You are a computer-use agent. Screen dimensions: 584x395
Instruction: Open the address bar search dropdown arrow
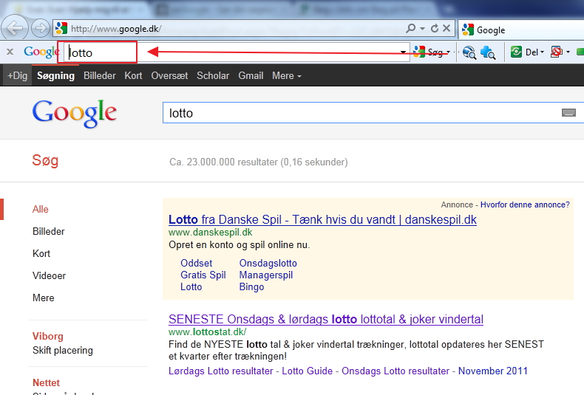(422, 29)
